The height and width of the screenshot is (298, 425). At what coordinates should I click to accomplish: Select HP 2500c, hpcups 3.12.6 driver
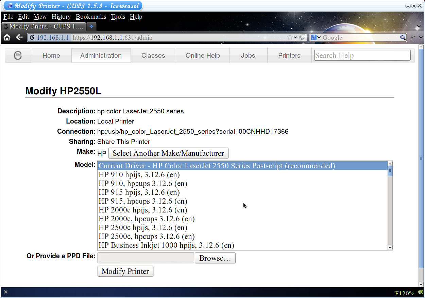(x=243, y=236)
